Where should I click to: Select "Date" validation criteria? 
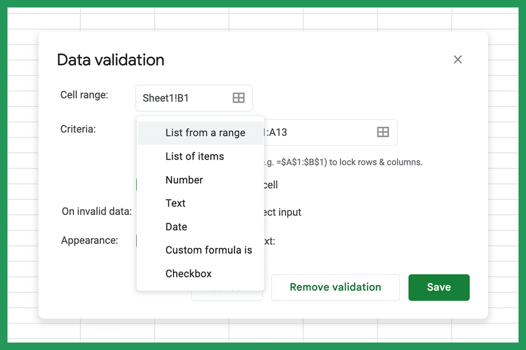pos(176,227)
